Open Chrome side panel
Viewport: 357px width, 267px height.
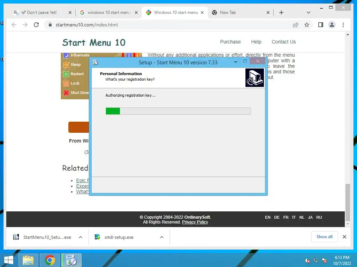tap(321, 25)
